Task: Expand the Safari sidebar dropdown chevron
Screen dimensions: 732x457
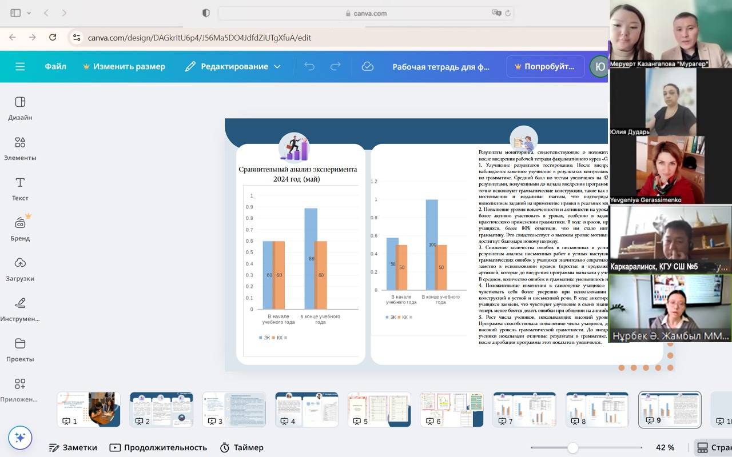Action: point(29,13)
